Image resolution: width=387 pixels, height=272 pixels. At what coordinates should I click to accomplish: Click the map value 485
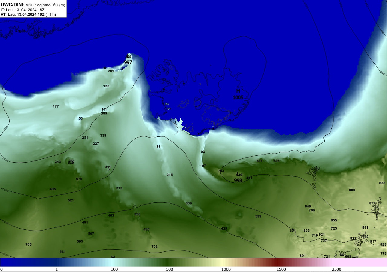146,229
